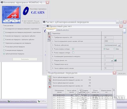
Task: Select Роликовая цепная передача option
Action: coord(4,47)
